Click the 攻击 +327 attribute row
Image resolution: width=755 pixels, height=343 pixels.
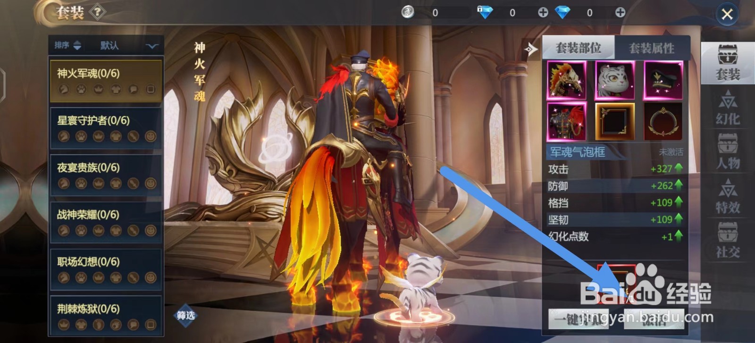615,169
